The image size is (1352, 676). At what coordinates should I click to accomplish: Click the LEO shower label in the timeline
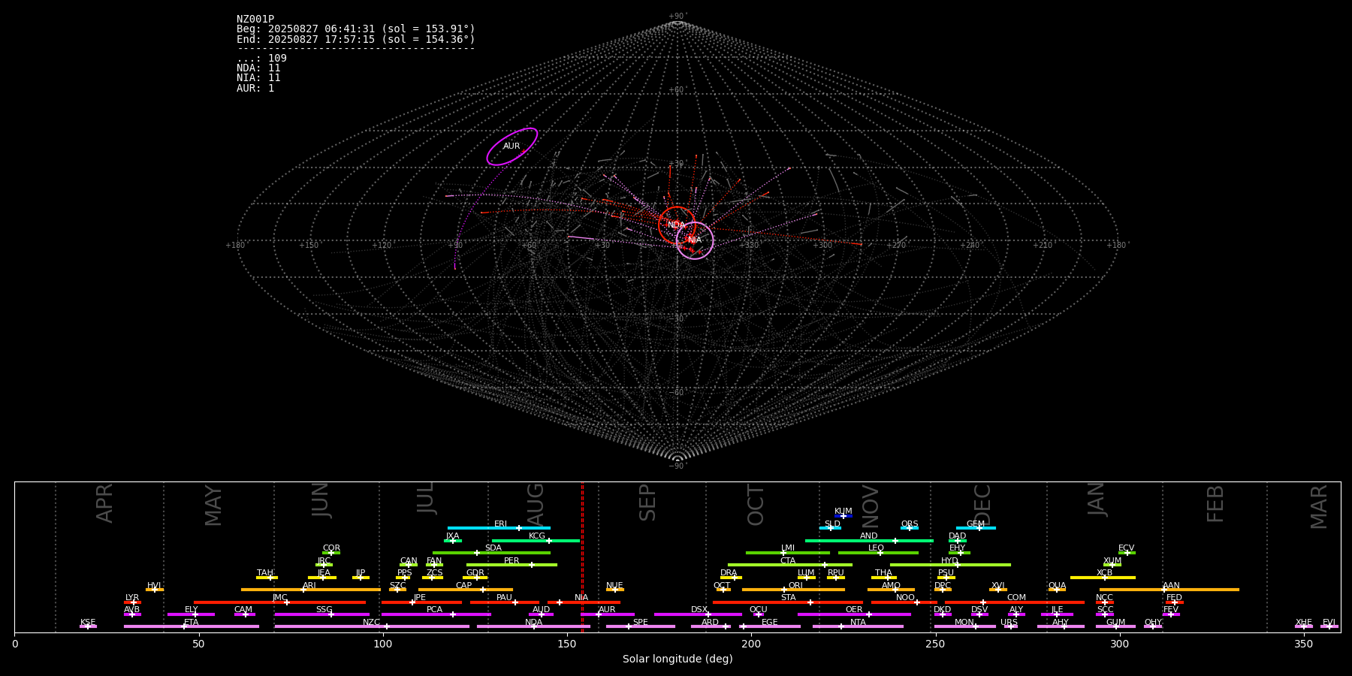click(877, 548)
